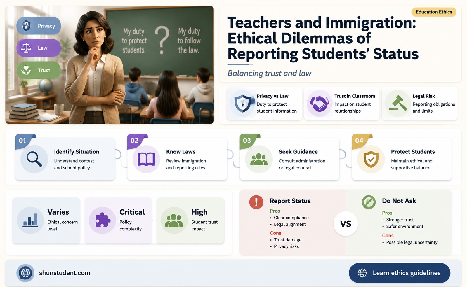The image size is (467, 287).
Task: Click the Review immigration and reporting rules text
Action: [186, 164]
